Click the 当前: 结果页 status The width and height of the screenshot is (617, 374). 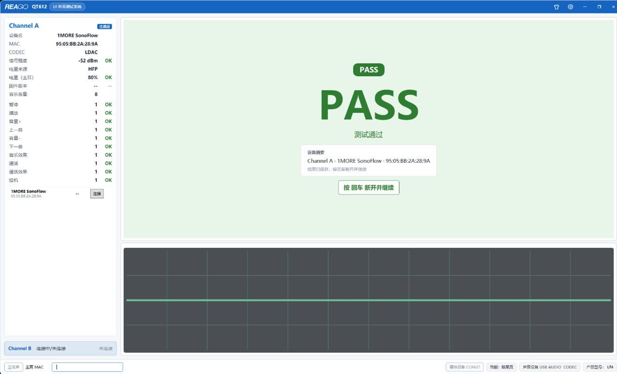(x=501, y=367)
